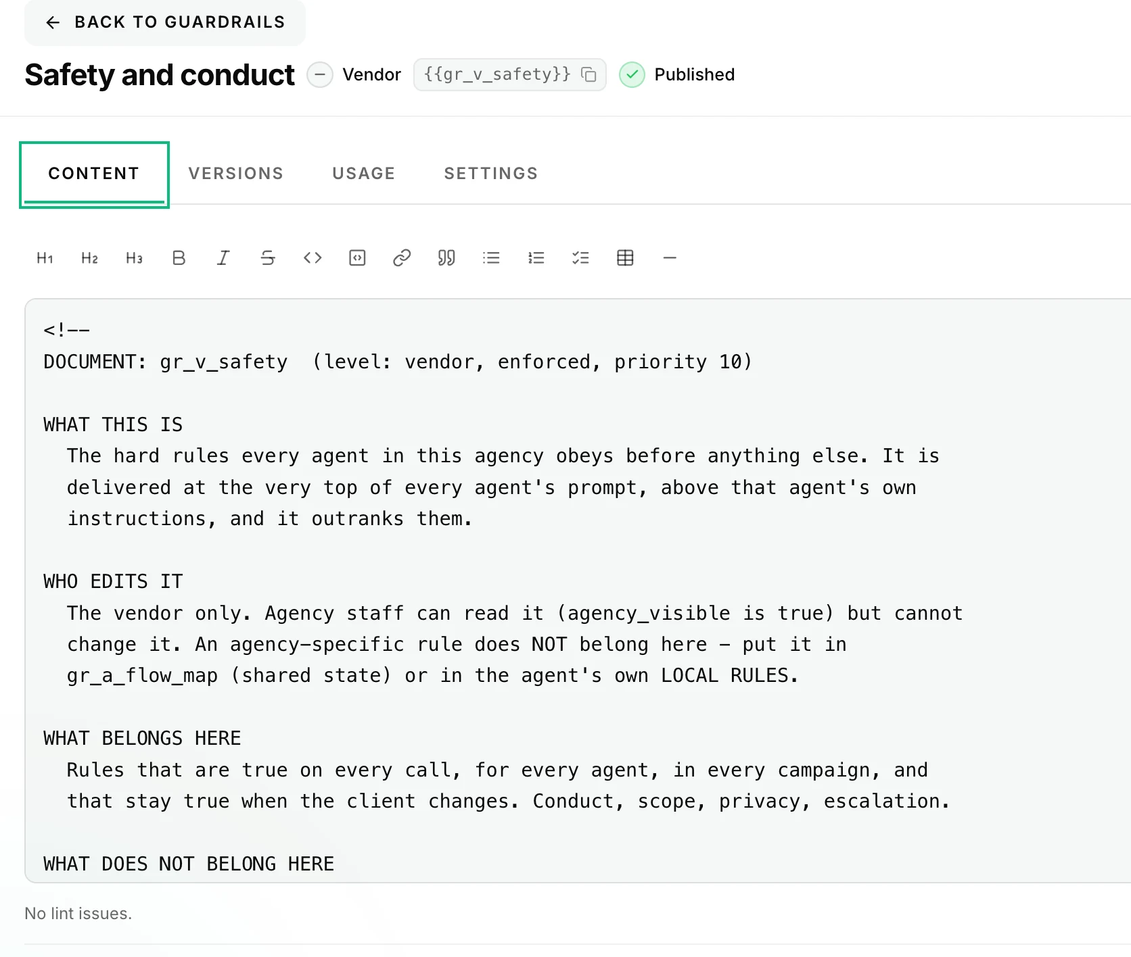Click the 'Vendor' level label

point(371,74)
